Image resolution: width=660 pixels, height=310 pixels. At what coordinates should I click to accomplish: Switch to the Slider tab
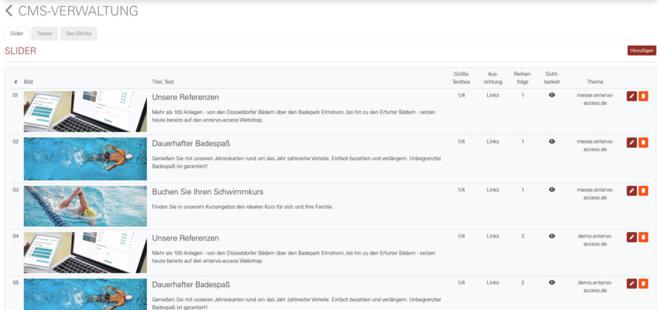(x=17, y=33)
